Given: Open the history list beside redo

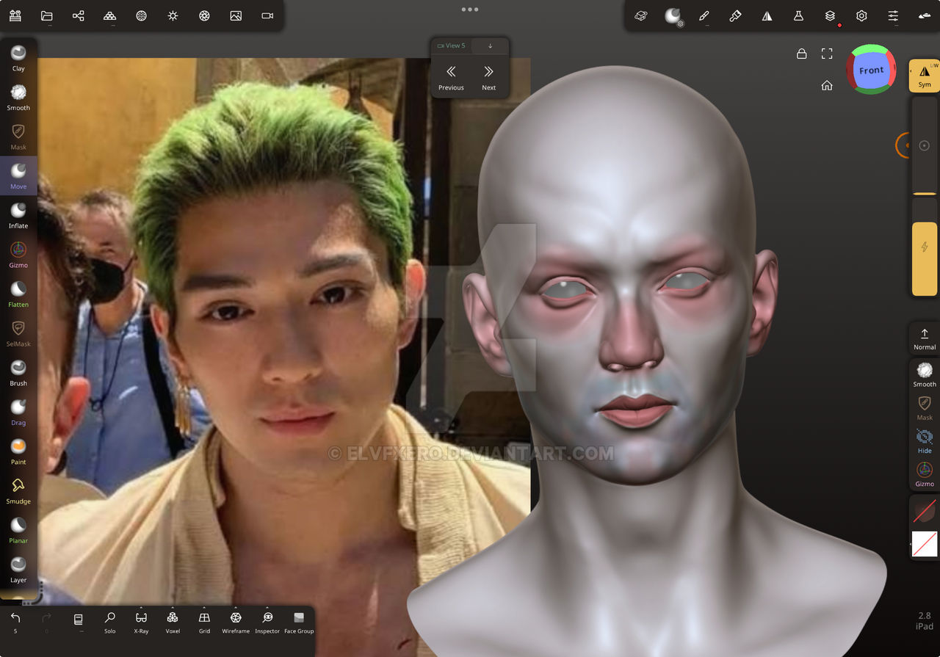Looking at the screenshot, I should click(79, 620).
